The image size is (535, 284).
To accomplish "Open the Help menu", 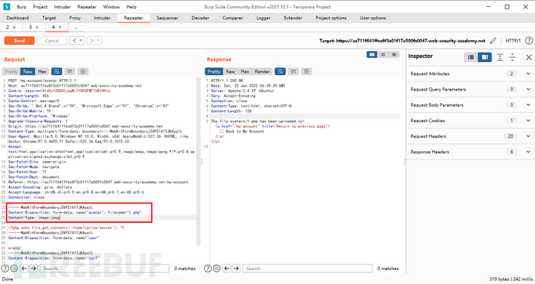I will pyautogui.click(x=131, y=7).
